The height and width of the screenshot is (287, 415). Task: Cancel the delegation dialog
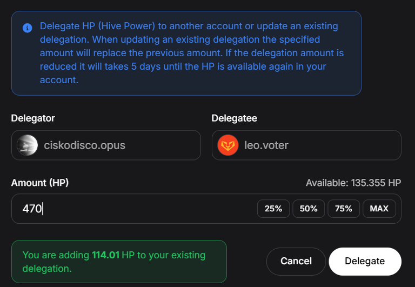coord(296,261)
